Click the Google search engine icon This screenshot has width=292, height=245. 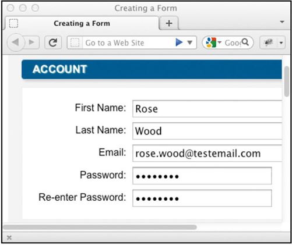coord(211,42)
